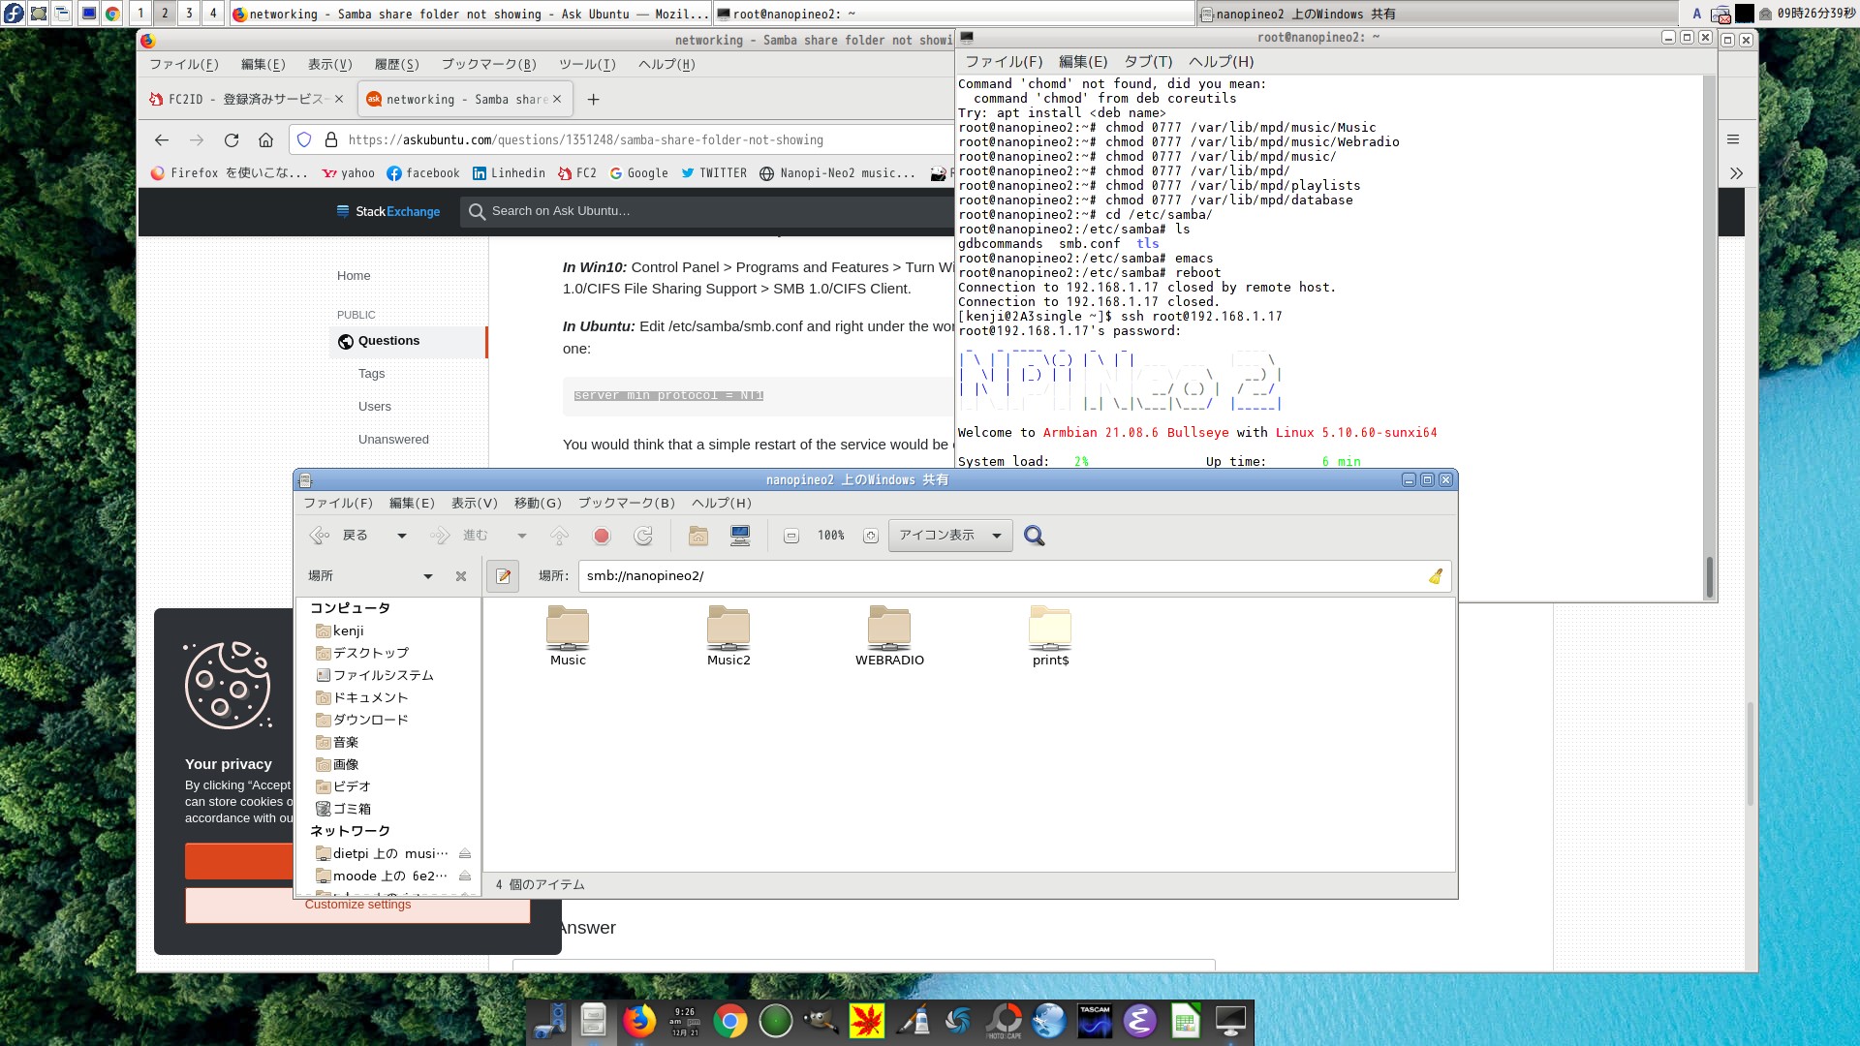
Task: Expand the 戻る back history arrow
Action: coord(402,536)
